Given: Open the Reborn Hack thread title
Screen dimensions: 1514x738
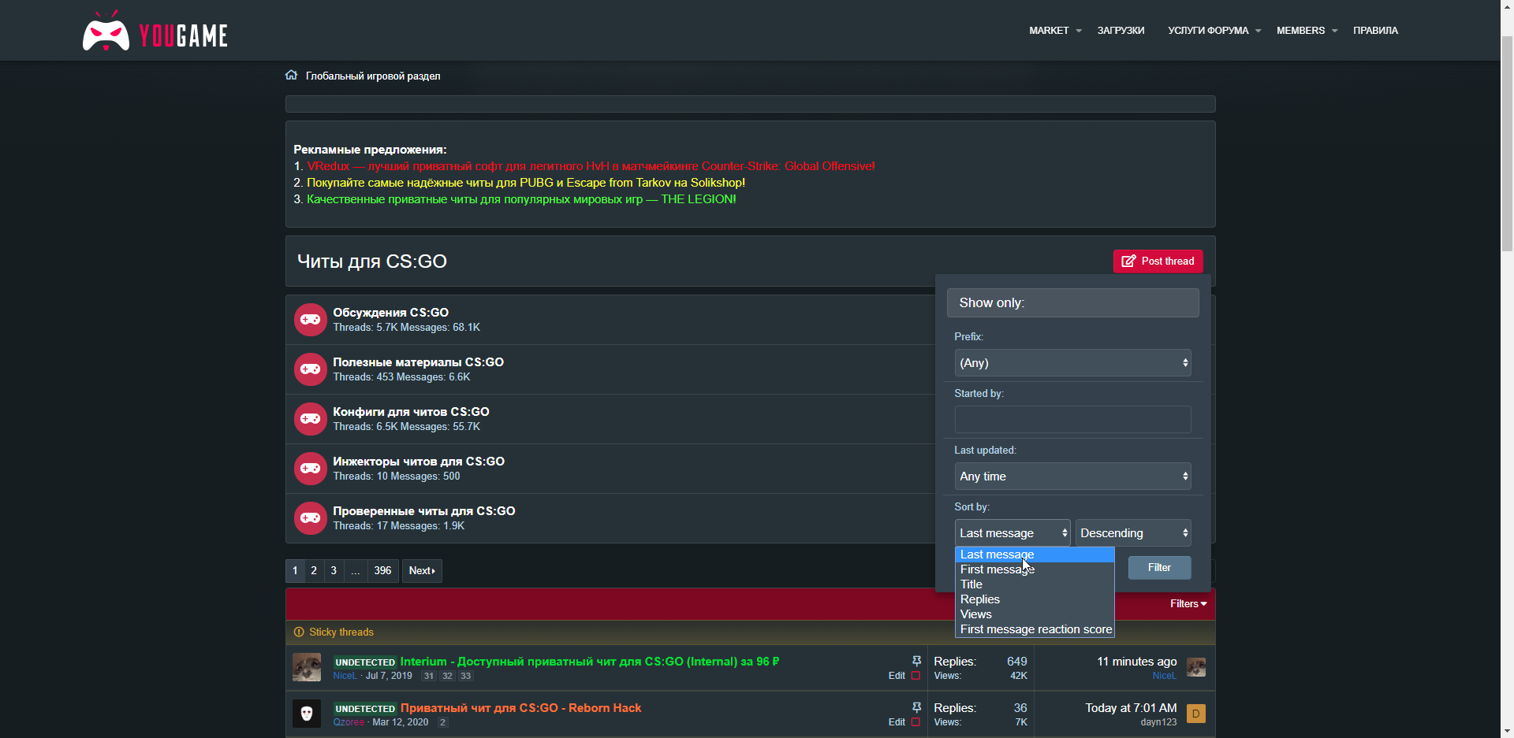Looking at the screenshot, I should (521, 708).
